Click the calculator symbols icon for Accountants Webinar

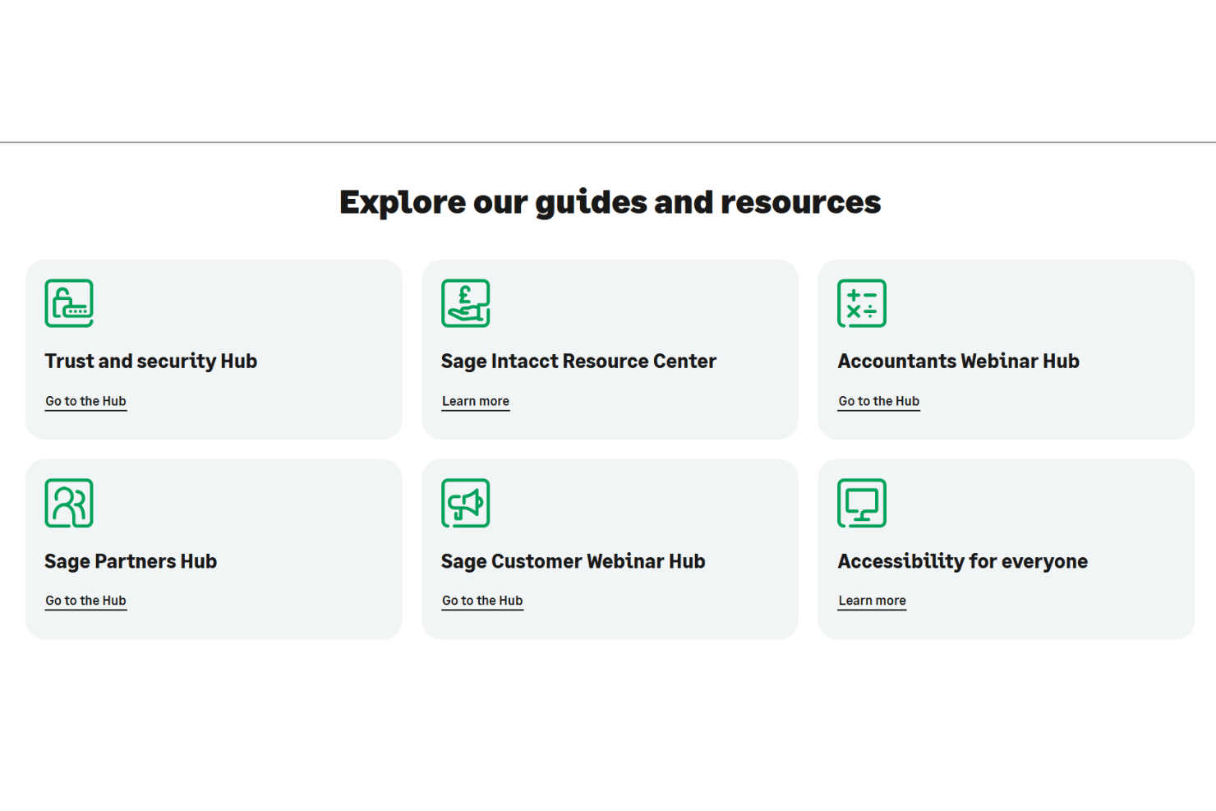(x=862, y=303)
